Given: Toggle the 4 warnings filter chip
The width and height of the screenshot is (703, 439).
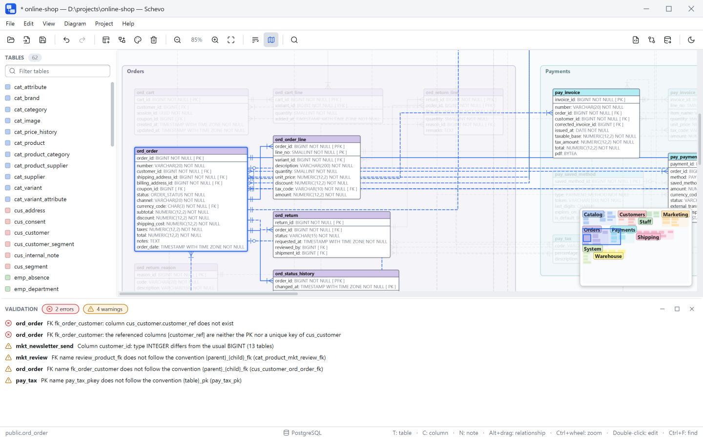Looking at the screenshot, I should point(105,309).
